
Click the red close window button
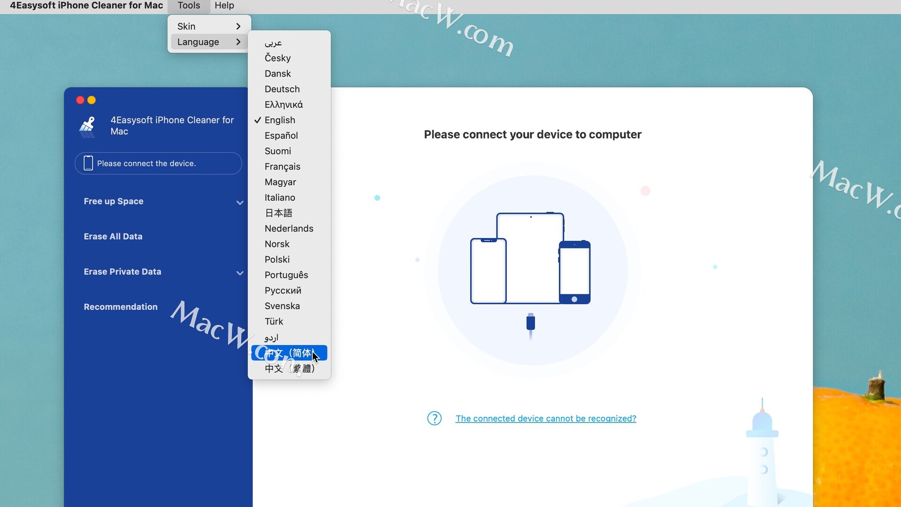click(x=80, y=100)
